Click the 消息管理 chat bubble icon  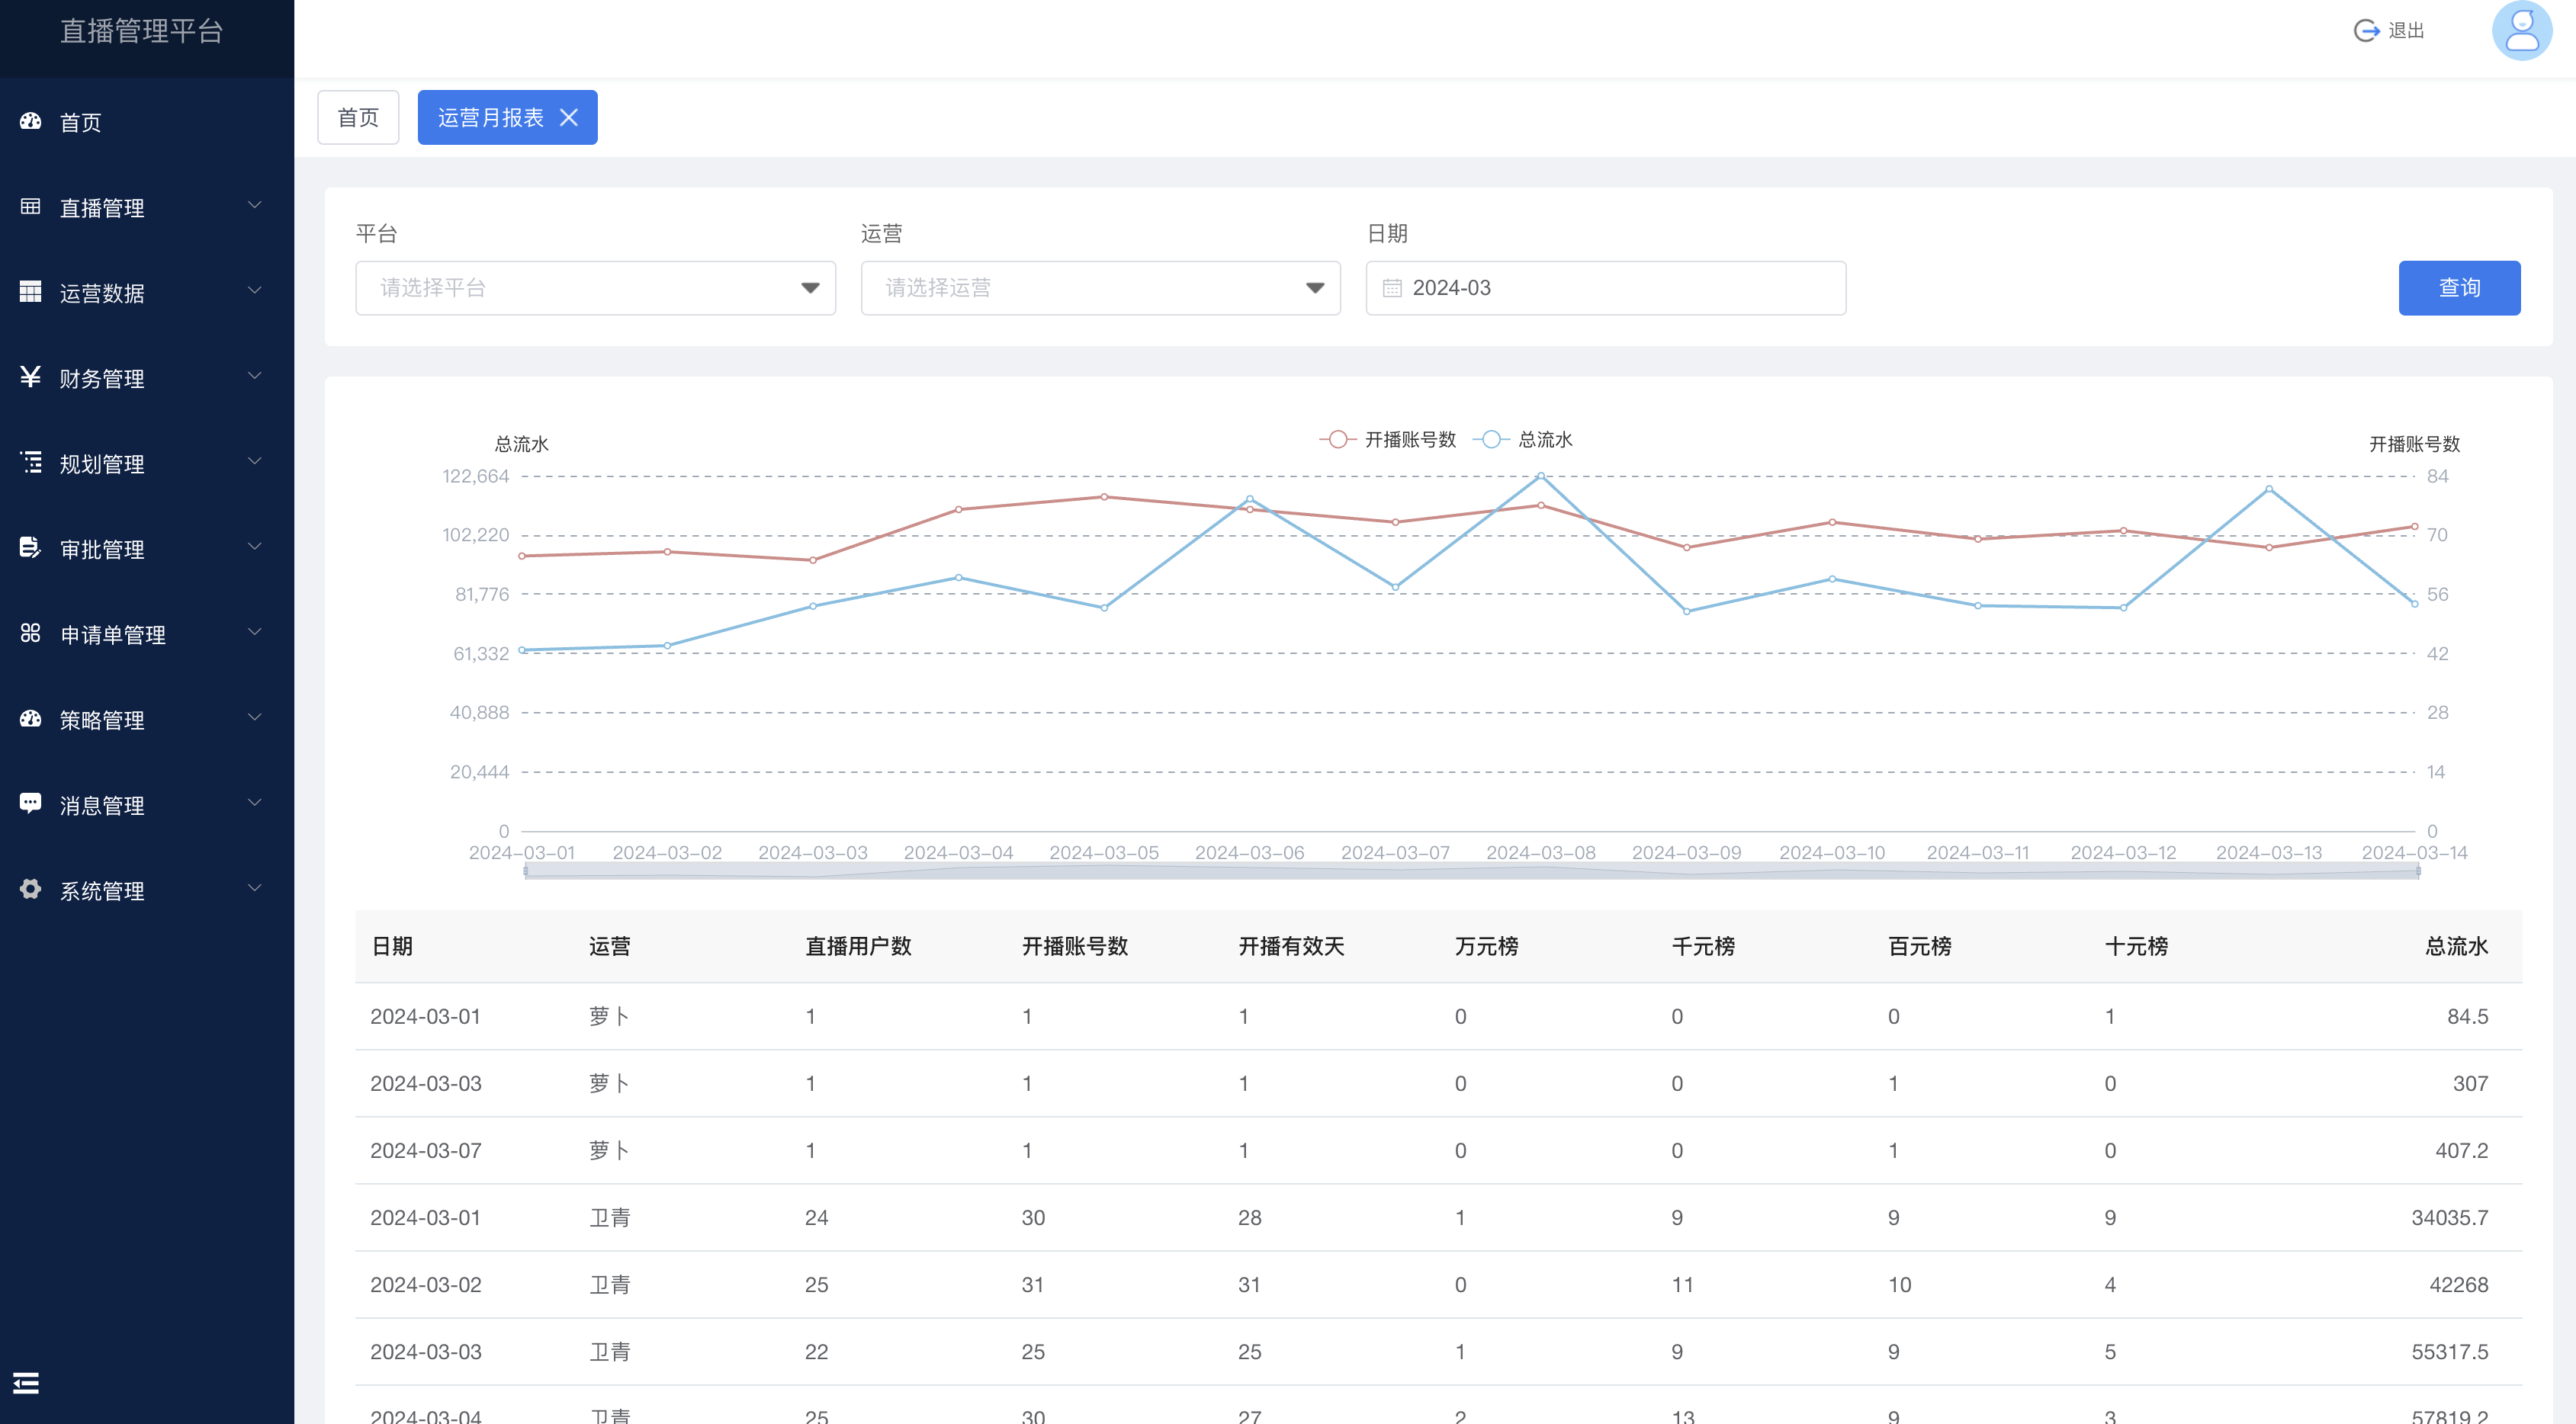[x=30, y=803]
